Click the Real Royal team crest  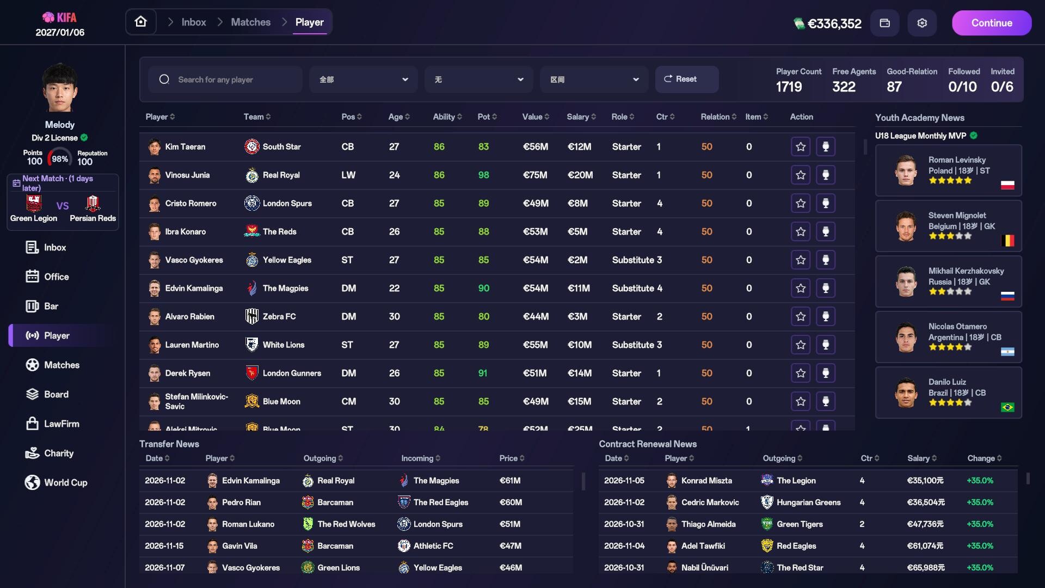(x=251, y=175)
